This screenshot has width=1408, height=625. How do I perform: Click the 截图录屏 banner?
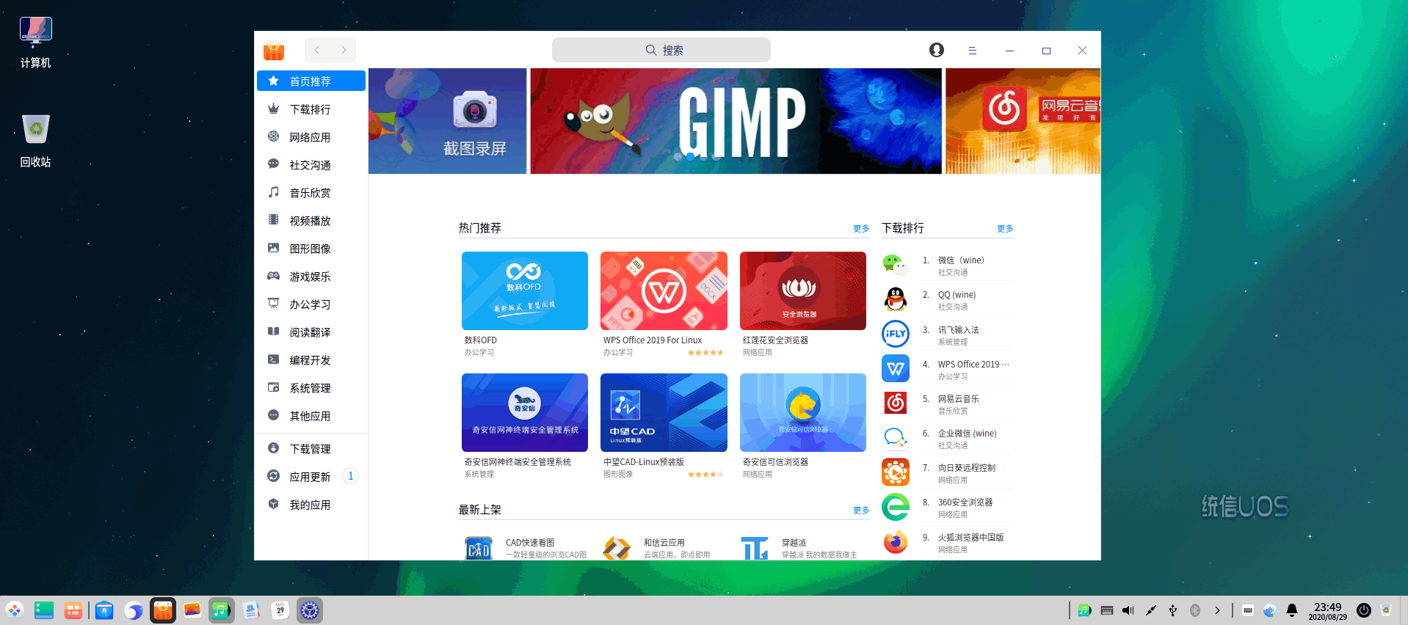[447, 121]
